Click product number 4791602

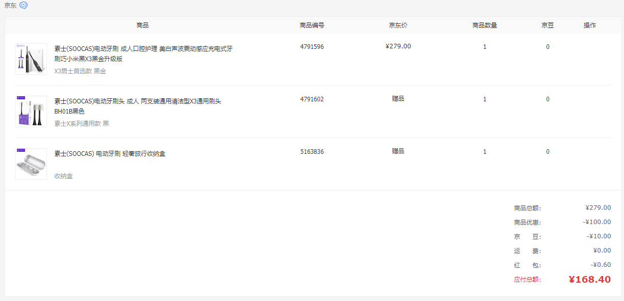(x=312, y=99)
